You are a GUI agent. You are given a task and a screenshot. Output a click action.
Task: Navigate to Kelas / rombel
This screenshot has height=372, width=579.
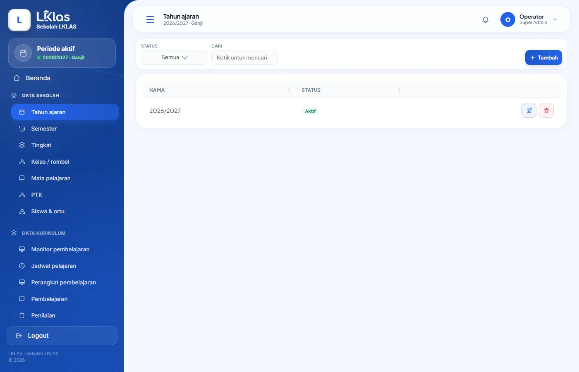coord(65,162)
